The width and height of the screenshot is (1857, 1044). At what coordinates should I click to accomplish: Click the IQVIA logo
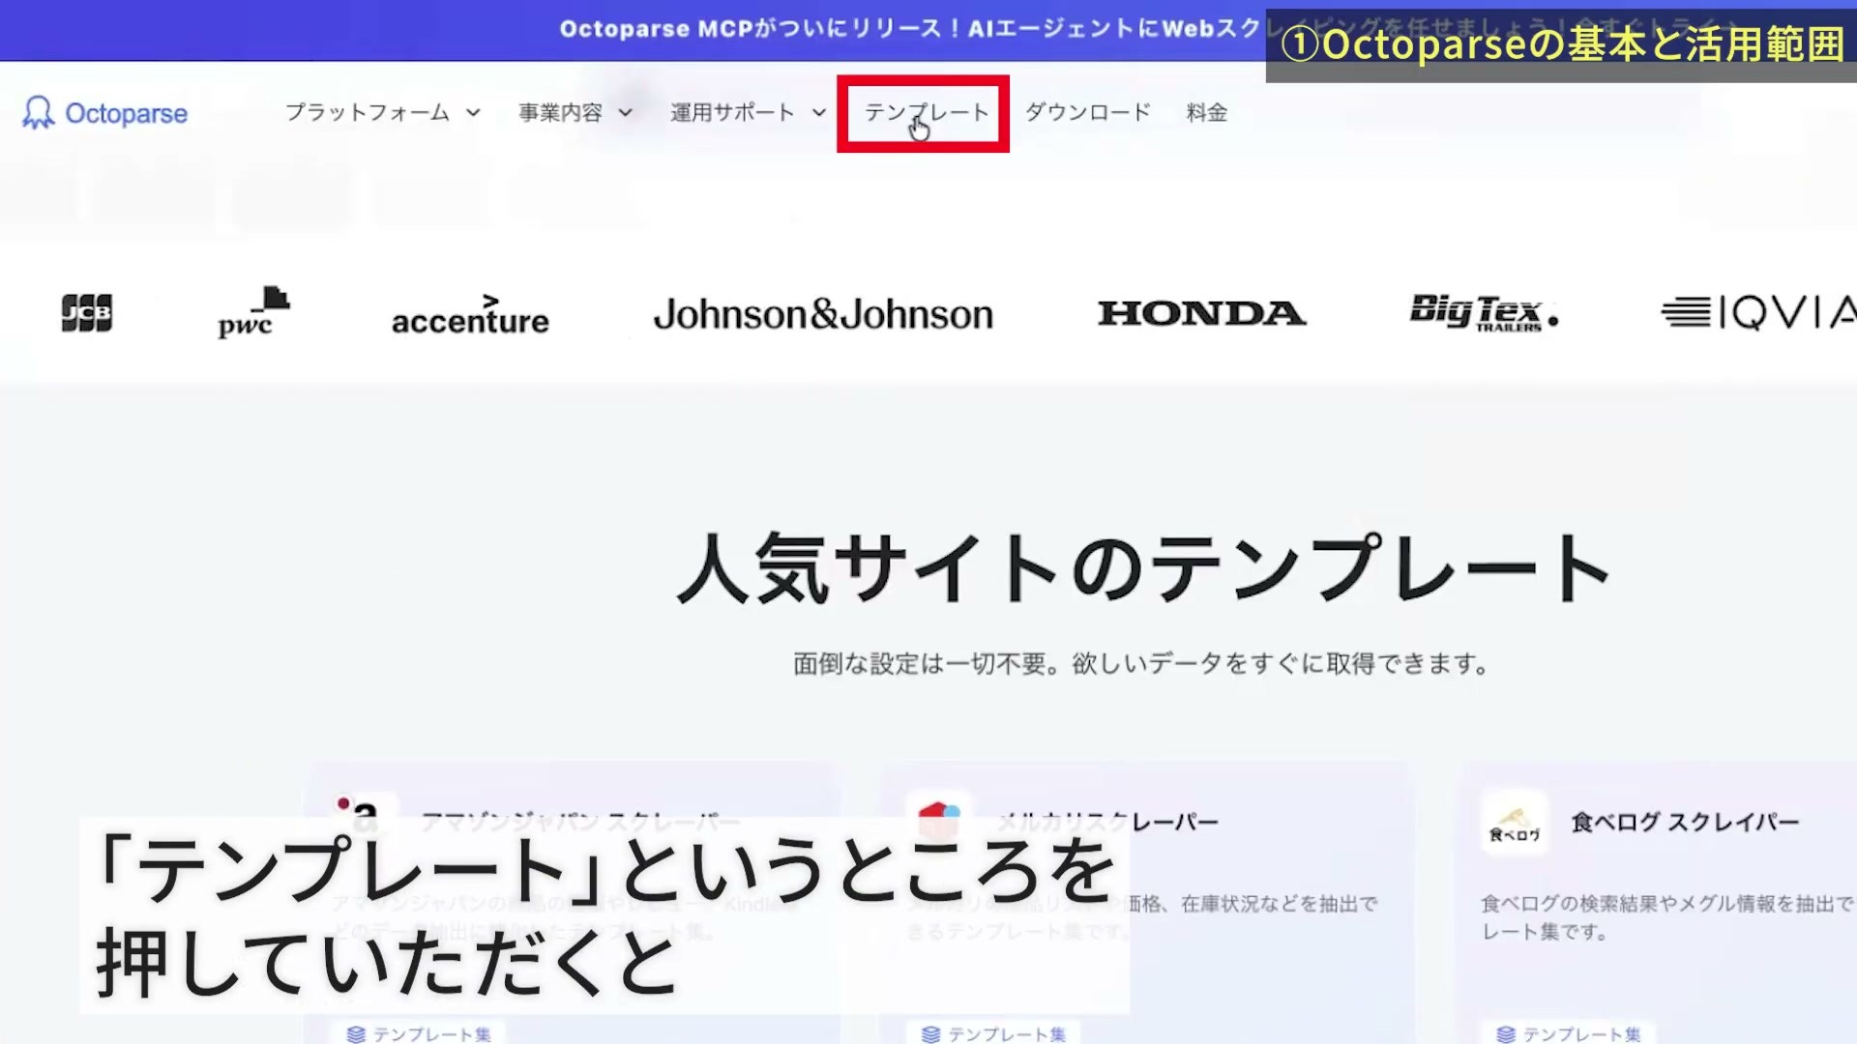1758,312
